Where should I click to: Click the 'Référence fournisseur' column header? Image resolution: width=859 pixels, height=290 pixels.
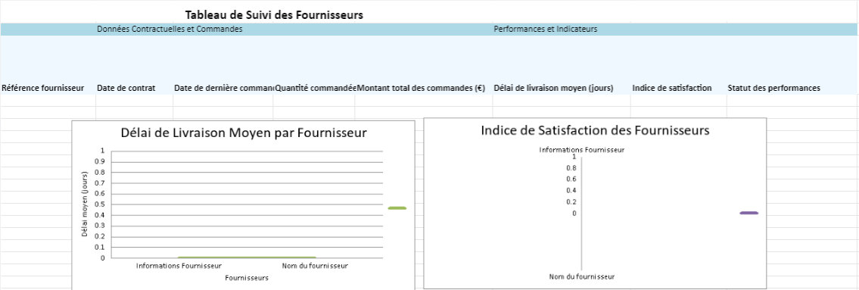tap(42, 88)
